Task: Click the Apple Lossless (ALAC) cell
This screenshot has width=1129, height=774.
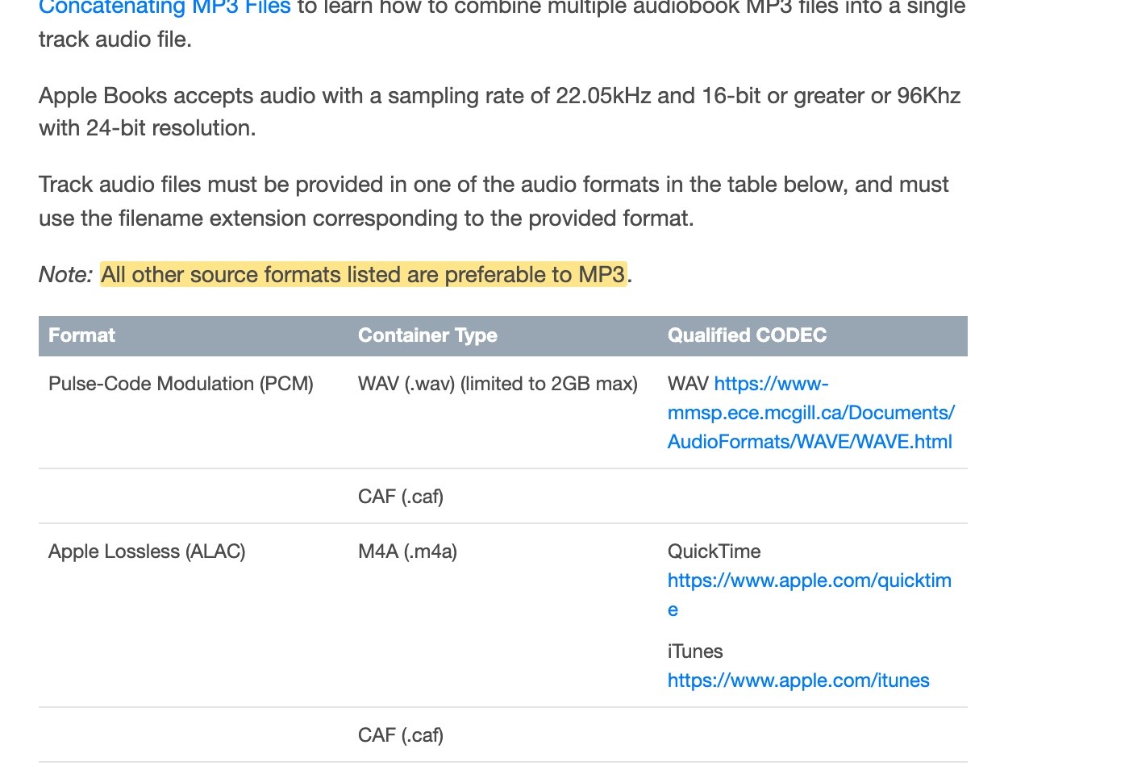Action: [x=147, y=551]
